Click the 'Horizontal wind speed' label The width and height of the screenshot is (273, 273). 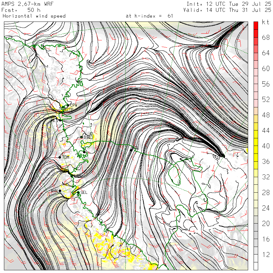(x=34, y=16)
